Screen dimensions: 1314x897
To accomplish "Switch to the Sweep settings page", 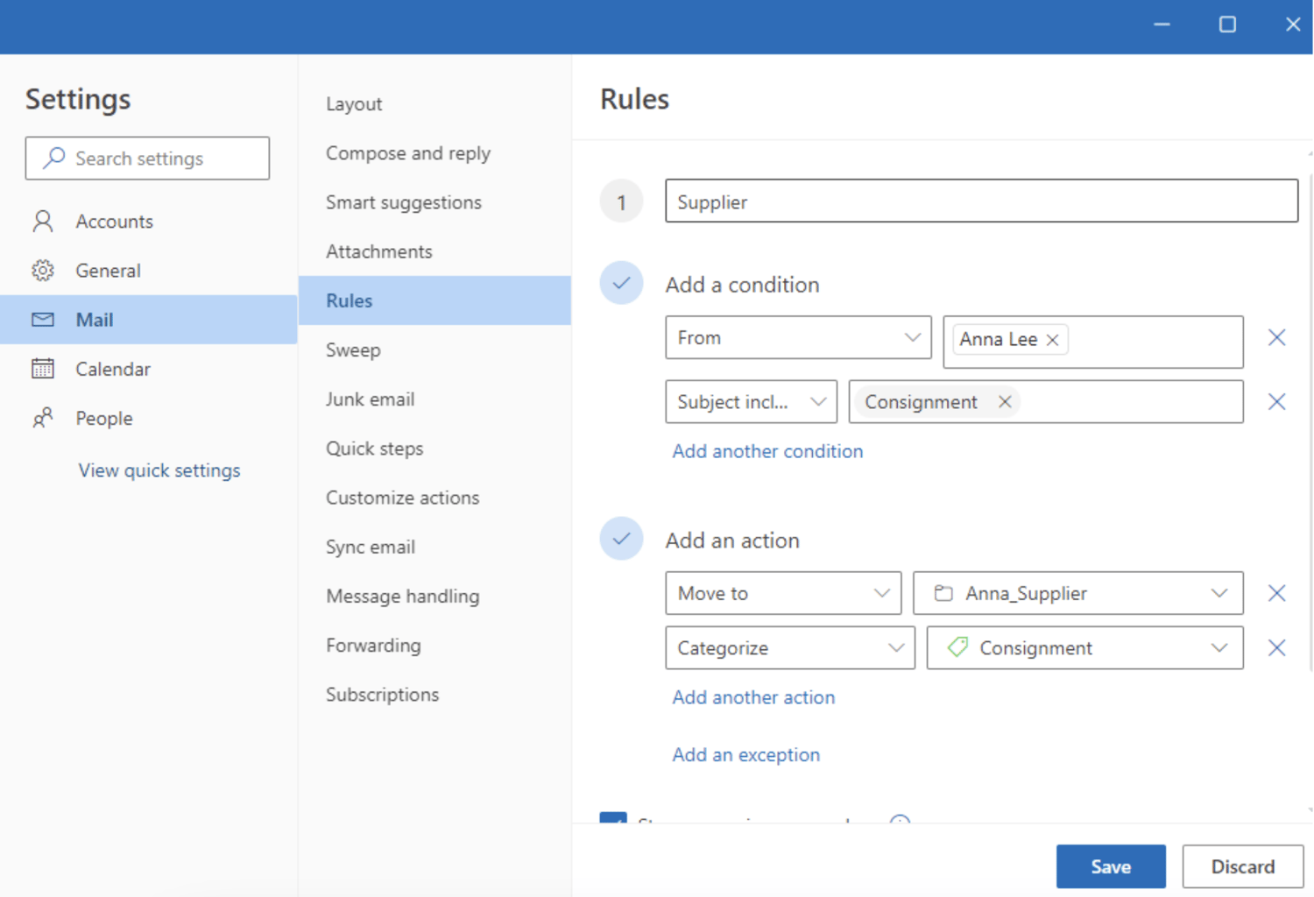I will [353, 350].
